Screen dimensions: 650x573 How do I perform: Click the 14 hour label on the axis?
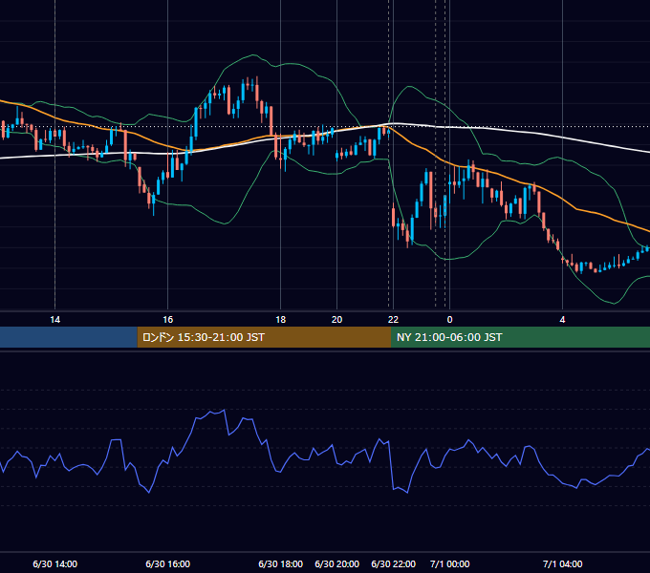pyautogui.click(x=54, y=320)
